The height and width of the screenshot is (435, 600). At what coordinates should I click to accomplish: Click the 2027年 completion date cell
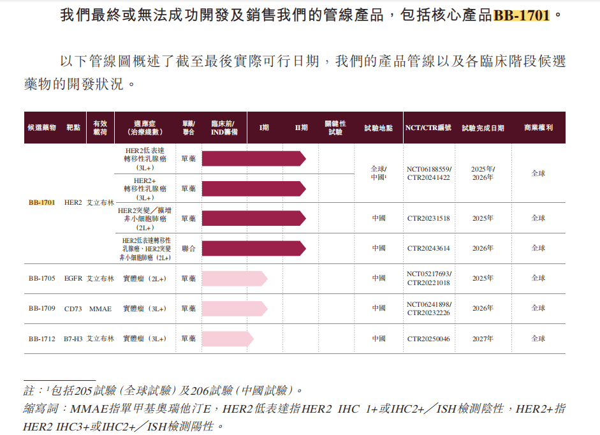tap(482, 339)
